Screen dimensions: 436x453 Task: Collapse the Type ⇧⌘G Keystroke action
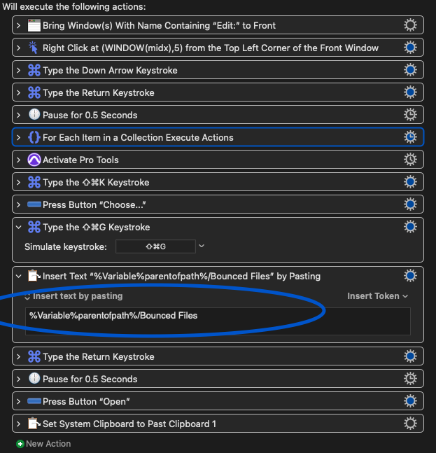(x=19, y=227)
